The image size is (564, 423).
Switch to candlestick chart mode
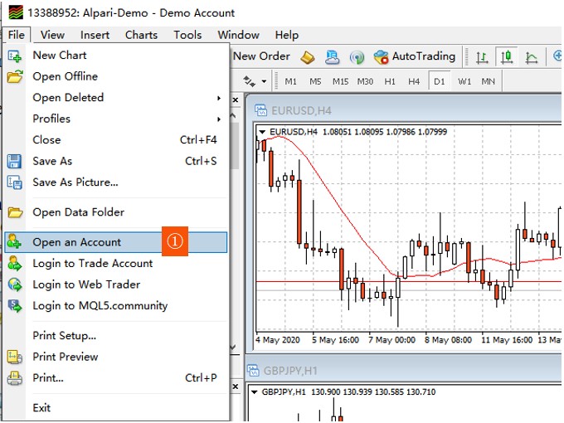[x=507, y=57]
